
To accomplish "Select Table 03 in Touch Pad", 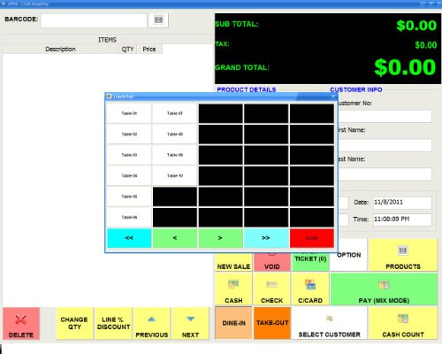I will [x=129, y=155].
